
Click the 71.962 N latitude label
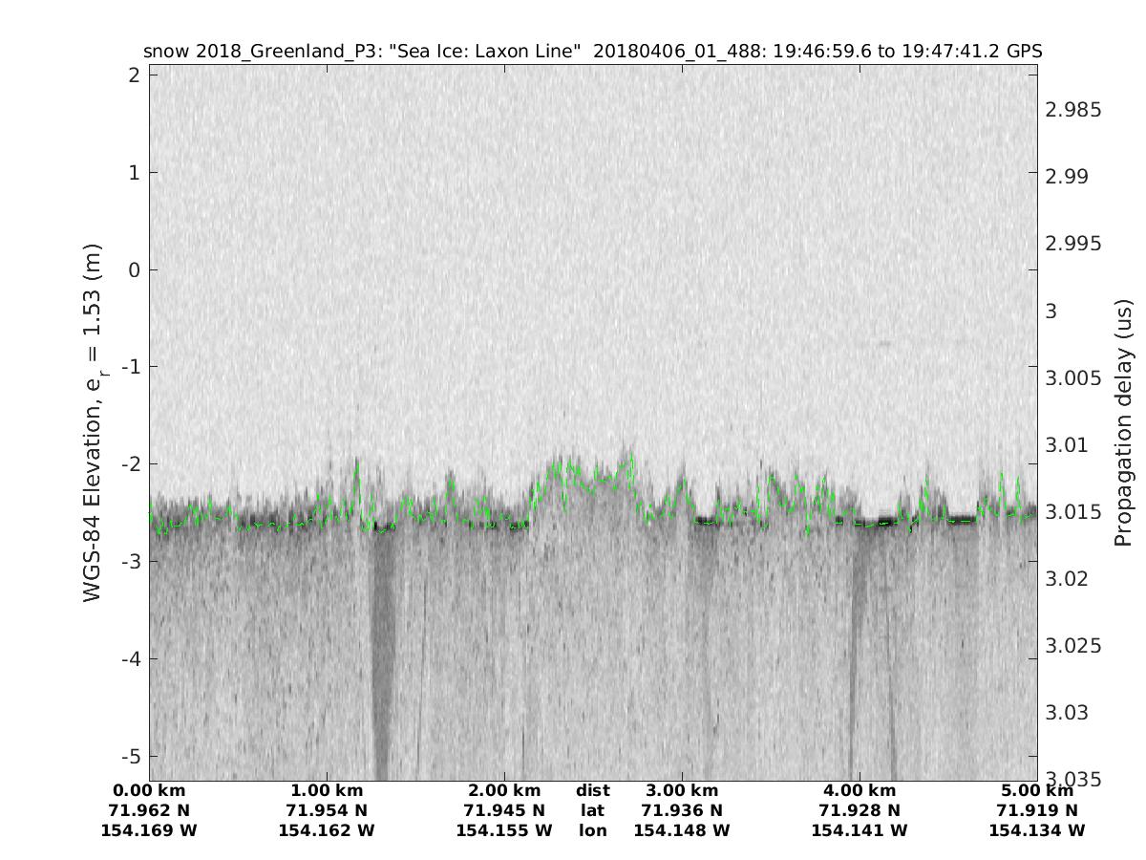click(x=149, y=810)
